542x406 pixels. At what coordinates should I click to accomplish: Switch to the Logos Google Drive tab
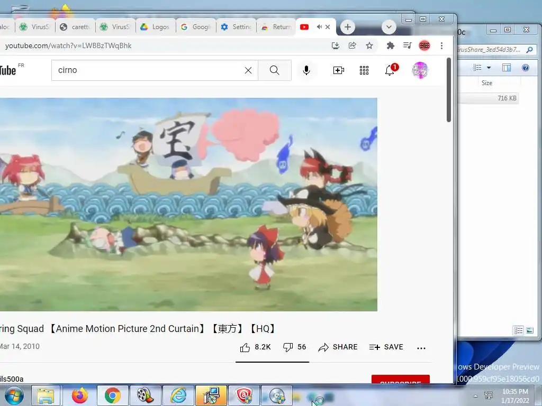tap(156, 27)
